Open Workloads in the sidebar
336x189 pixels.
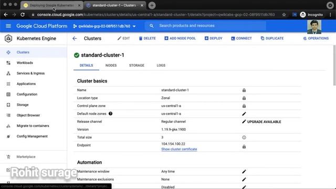click(x=25, y=63)
